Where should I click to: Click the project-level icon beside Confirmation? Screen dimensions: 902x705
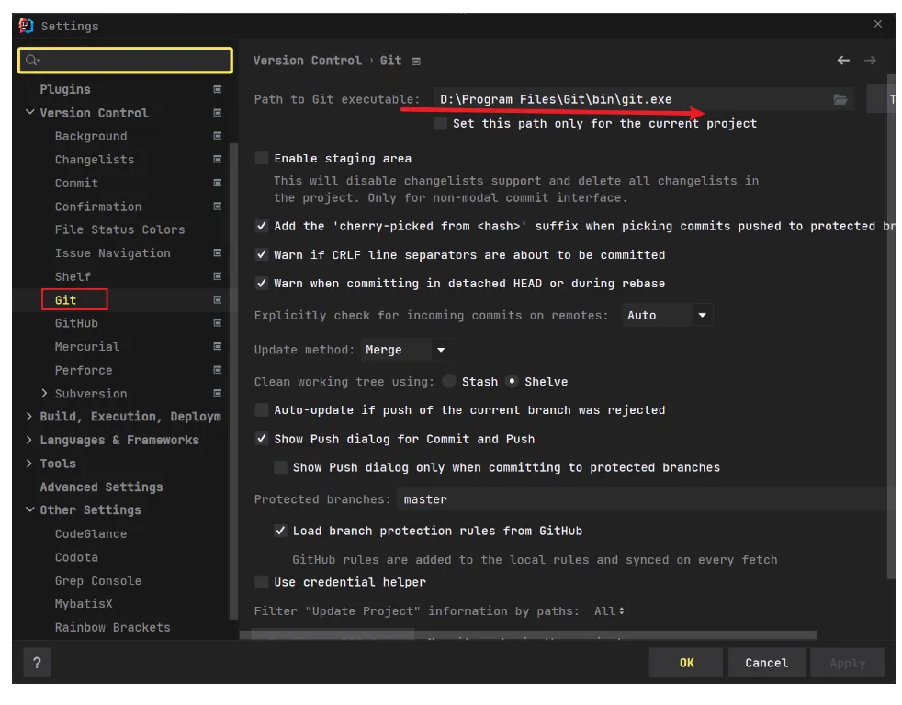tap(218, 206)
